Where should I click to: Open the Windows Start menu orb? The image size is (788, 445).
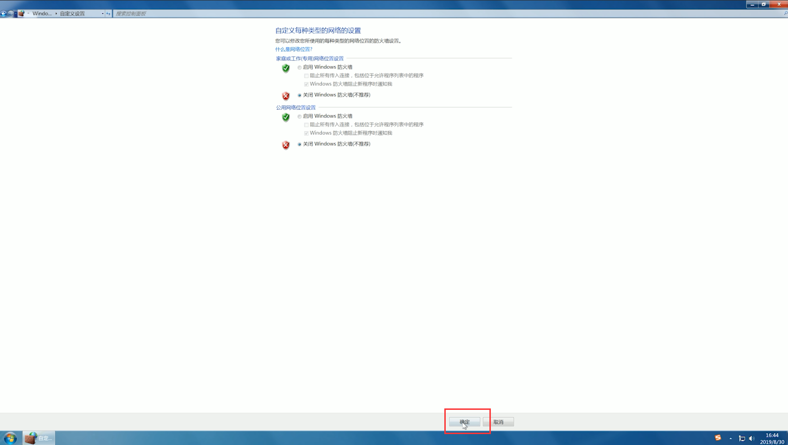click(x=10, y=438)
